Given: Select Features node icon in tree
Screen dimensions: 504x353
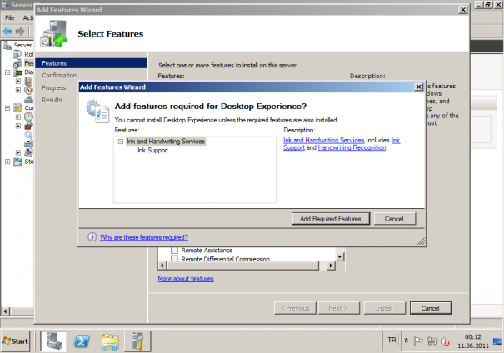Looking at the screenshot, I should click(x=18, y=63).
